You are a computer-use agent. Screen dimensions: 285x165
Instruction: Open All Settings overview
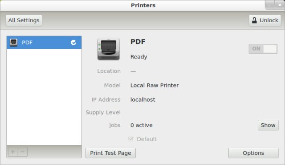(24, 20)
